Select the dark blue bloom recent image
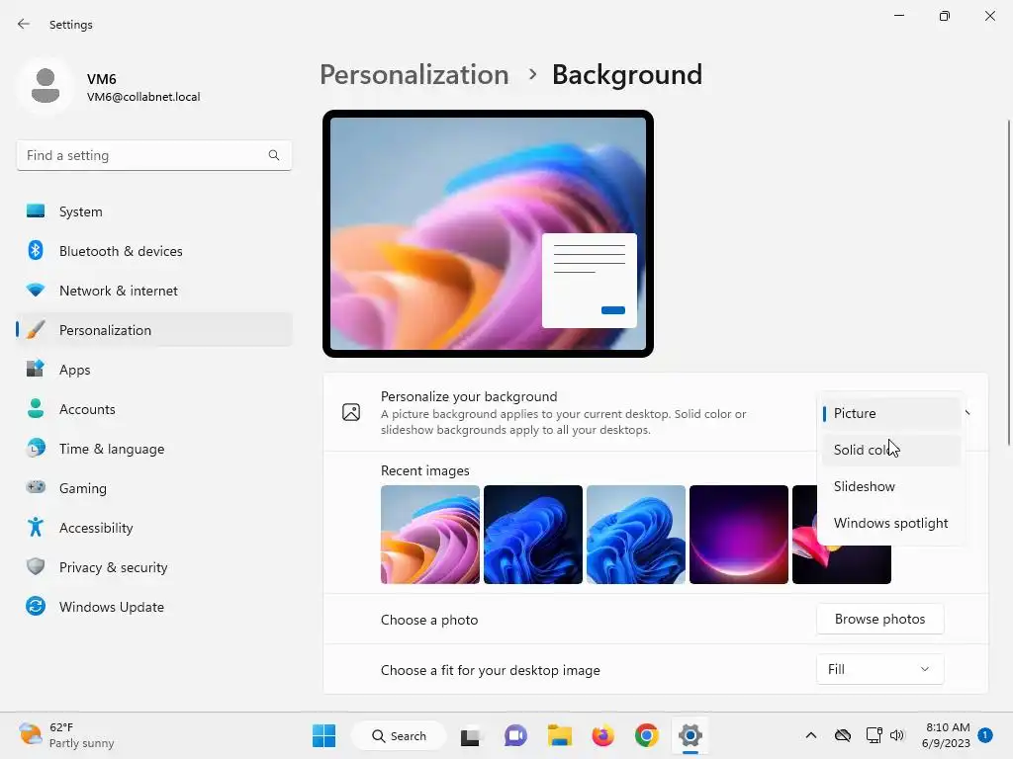The width and height of the screenshot is (1013, 759). (533, 535)
